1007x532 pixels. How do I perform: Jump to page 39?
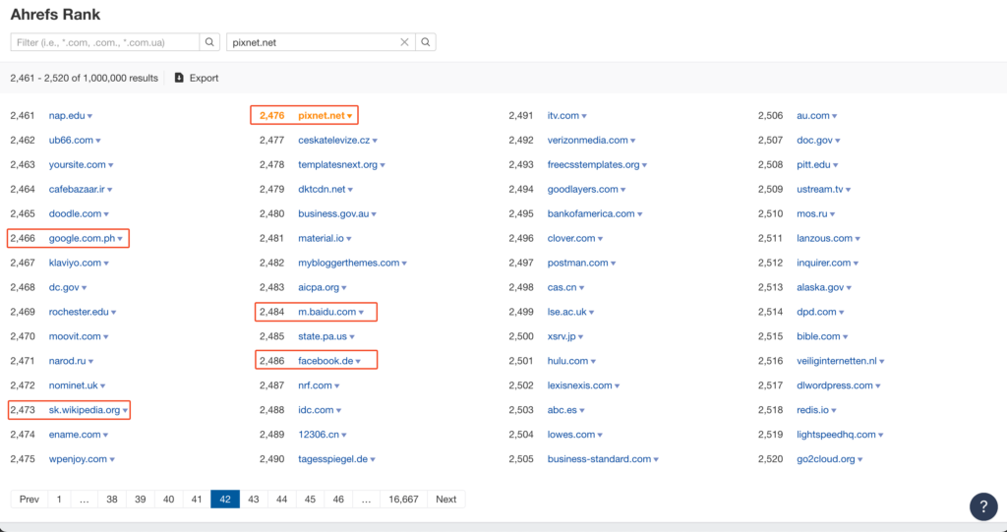tap(140, 500)
